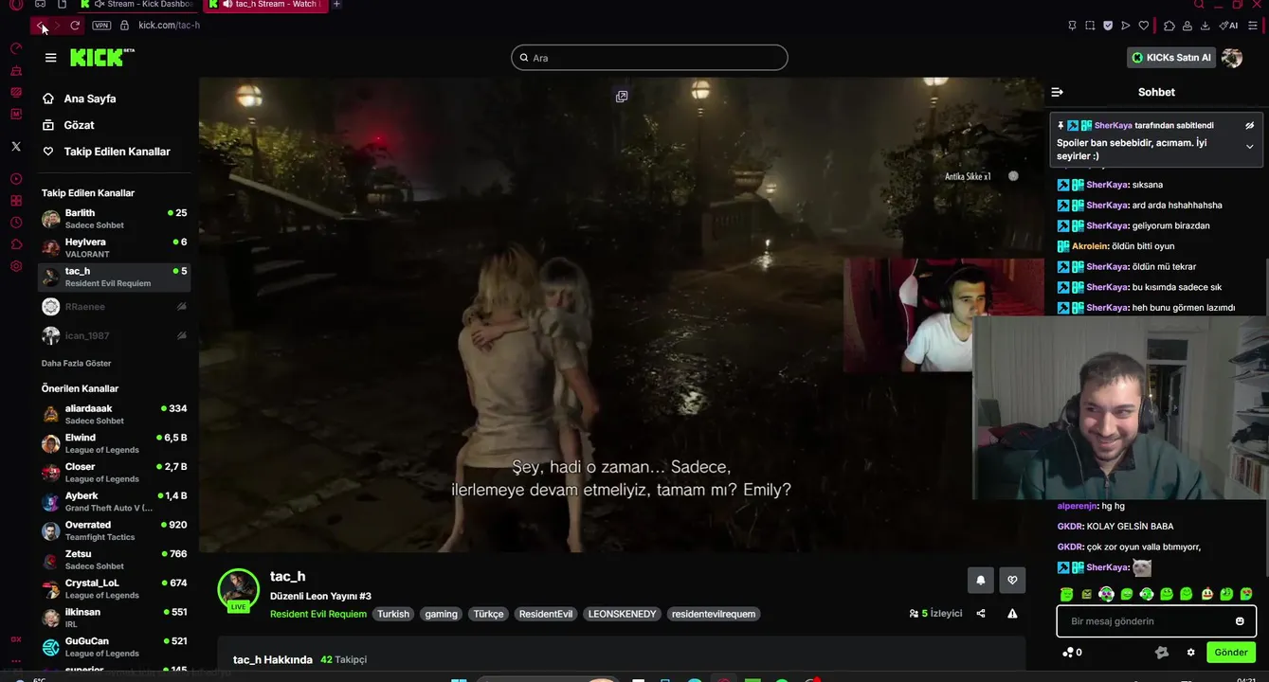Open offline RRaenee channel

tap(114, 307)
